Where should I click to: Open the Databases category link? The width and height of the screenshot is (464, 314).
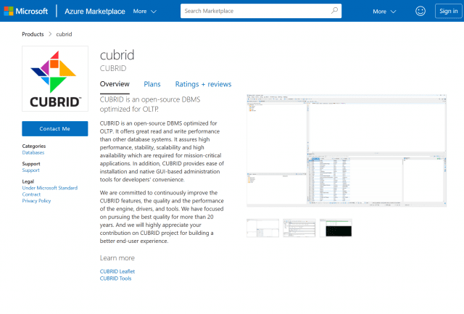tap(33, 153)
